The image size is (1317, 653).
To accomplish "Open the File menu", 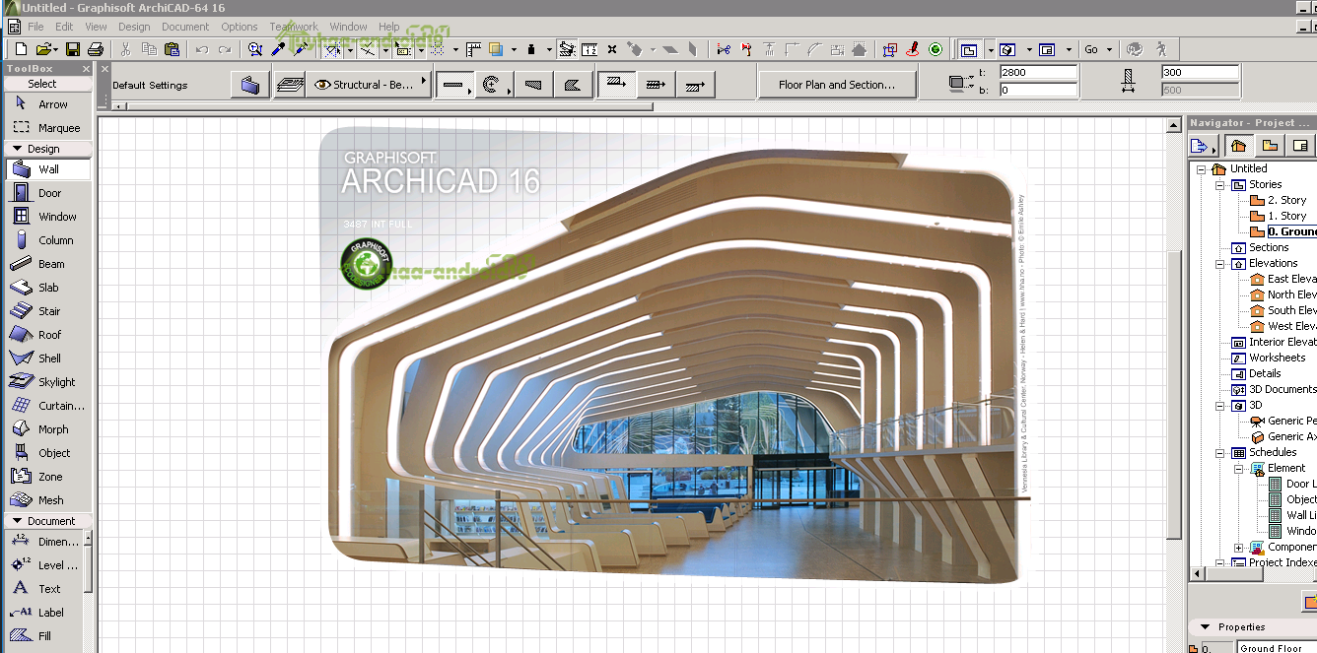I will 35,27.
